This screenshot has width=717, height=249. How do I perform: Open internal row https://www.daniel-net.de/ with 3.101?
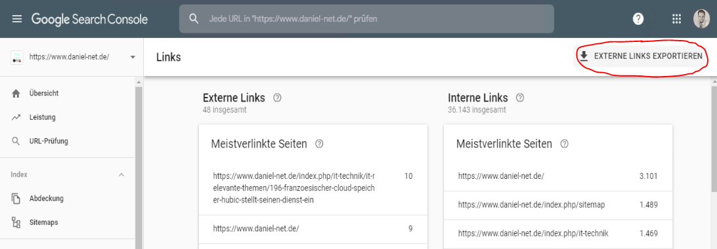[x=558, y=176]
